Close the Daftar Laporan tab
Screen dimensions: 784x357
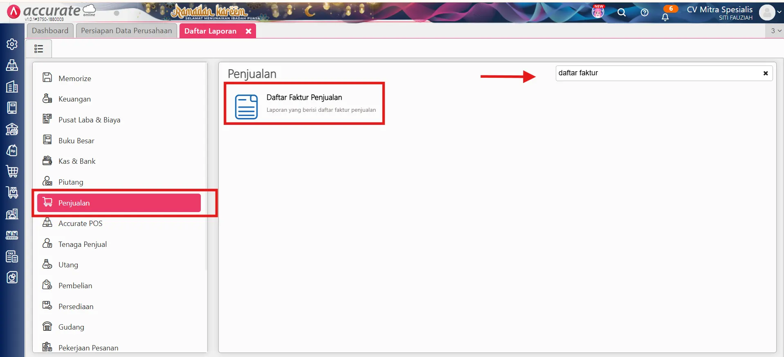pyautogui.click(x=248, y=31)
